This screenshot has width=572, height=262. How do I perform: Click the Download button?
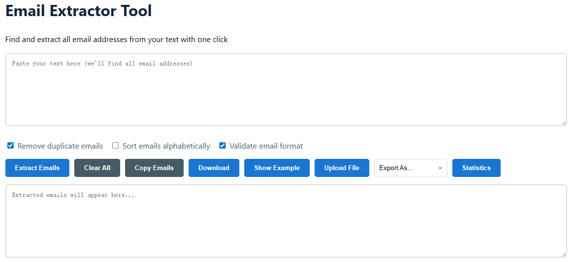pos(213,168)
